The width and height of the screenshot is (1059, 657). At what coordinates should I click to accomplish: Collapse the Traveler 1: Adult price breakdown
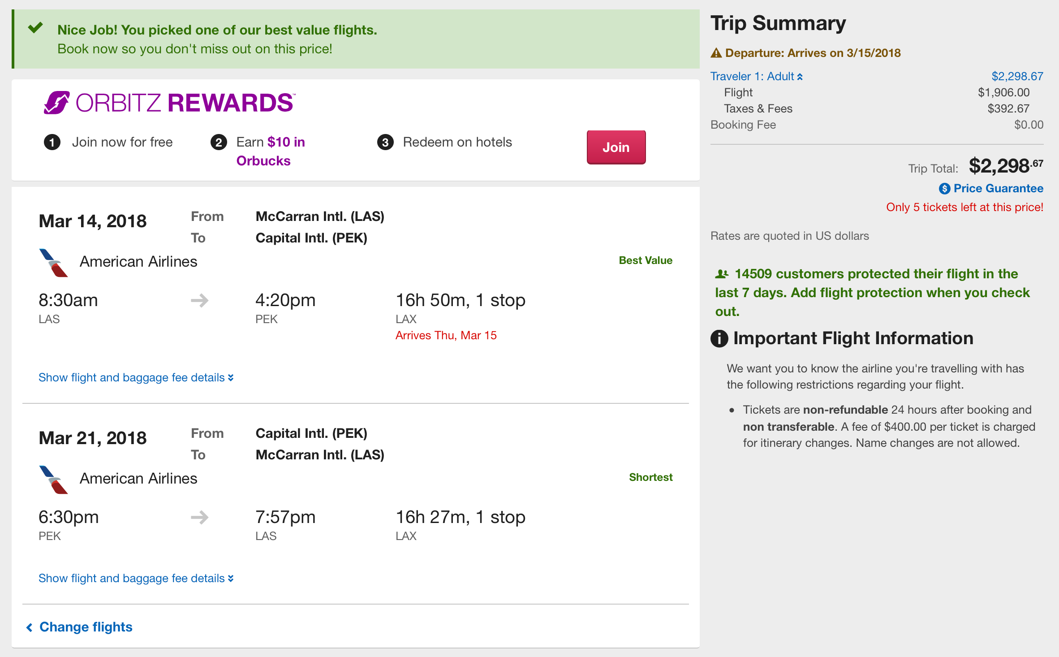[x=756, y=77]
